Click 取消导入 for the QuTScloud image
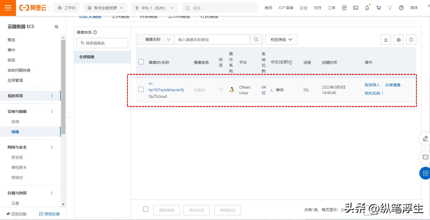Image resolution: width=430 pixels, height=220 pixels. click(x=372, y=85)
